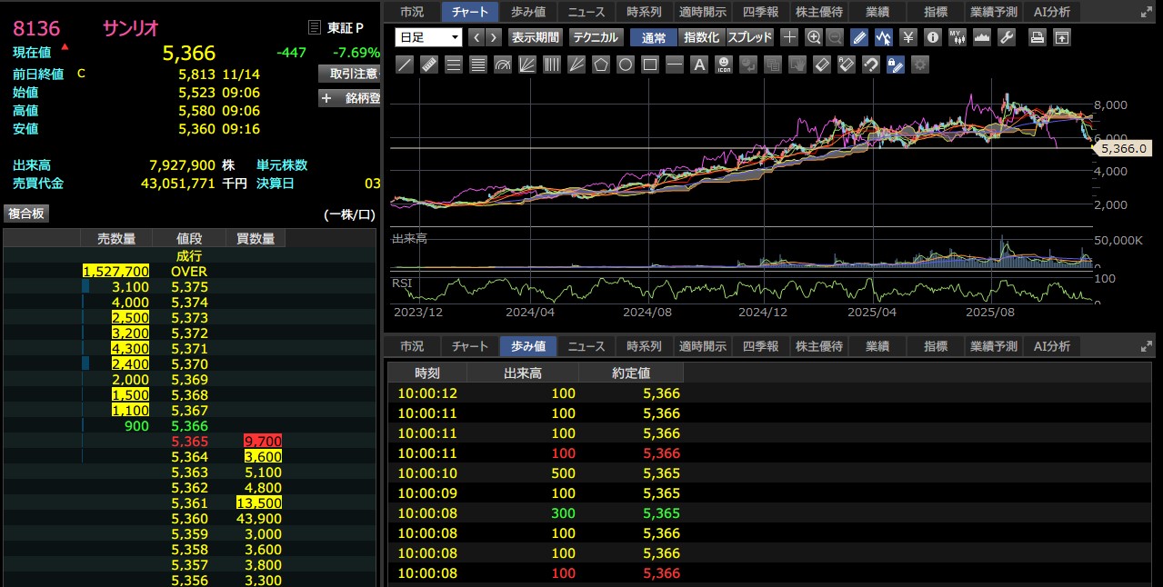The image size is (1163, 587).
Task: Maximize the upper chart panel
Action: (1146, 12)
